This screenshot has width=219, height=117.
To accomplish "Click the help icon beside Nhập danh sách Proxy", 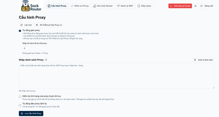I will 46,60.
